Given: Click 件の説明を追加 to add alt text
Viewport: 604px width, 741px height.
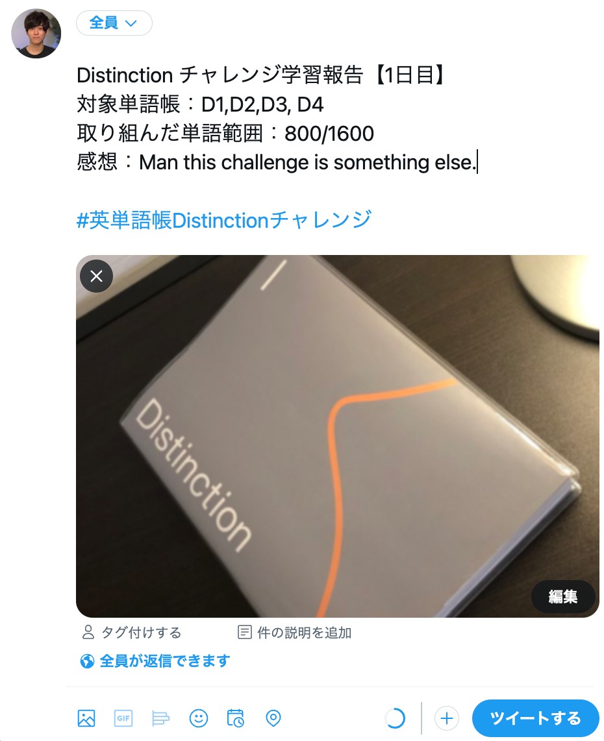Looking at the screenshot, I should point(295,632).
